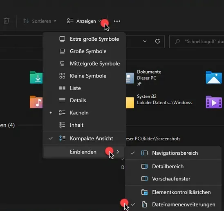Open the blue Pictures folder icon
Image resolution: width=224 pixels, height=211 pixels.
(214, 77)
